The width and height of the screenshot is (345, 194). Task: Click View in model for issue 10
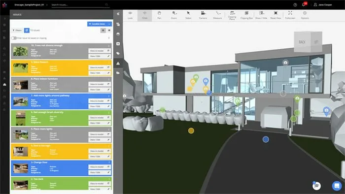pyautogui.click(x=100, y=51)
